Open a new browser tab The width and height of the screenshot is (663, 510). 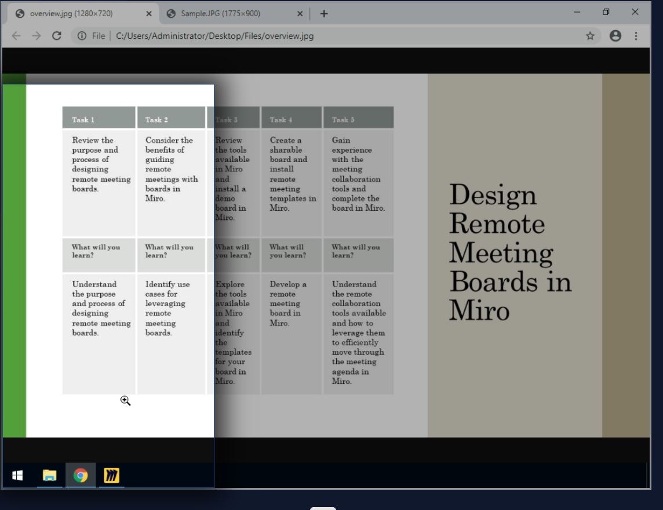[324, 13]
